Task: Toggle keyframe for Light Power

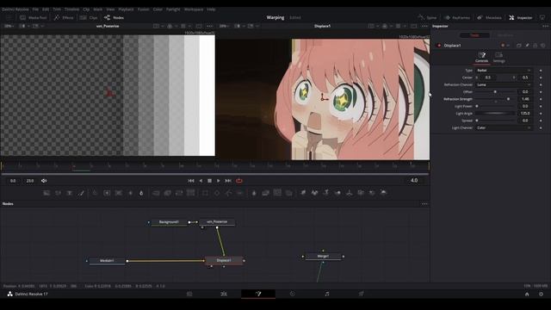Action: coord(541,106)
